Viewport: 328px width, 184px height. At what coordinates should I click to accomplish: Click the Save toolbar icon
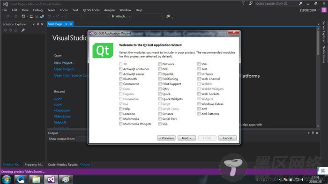click(x=37, y=16)
